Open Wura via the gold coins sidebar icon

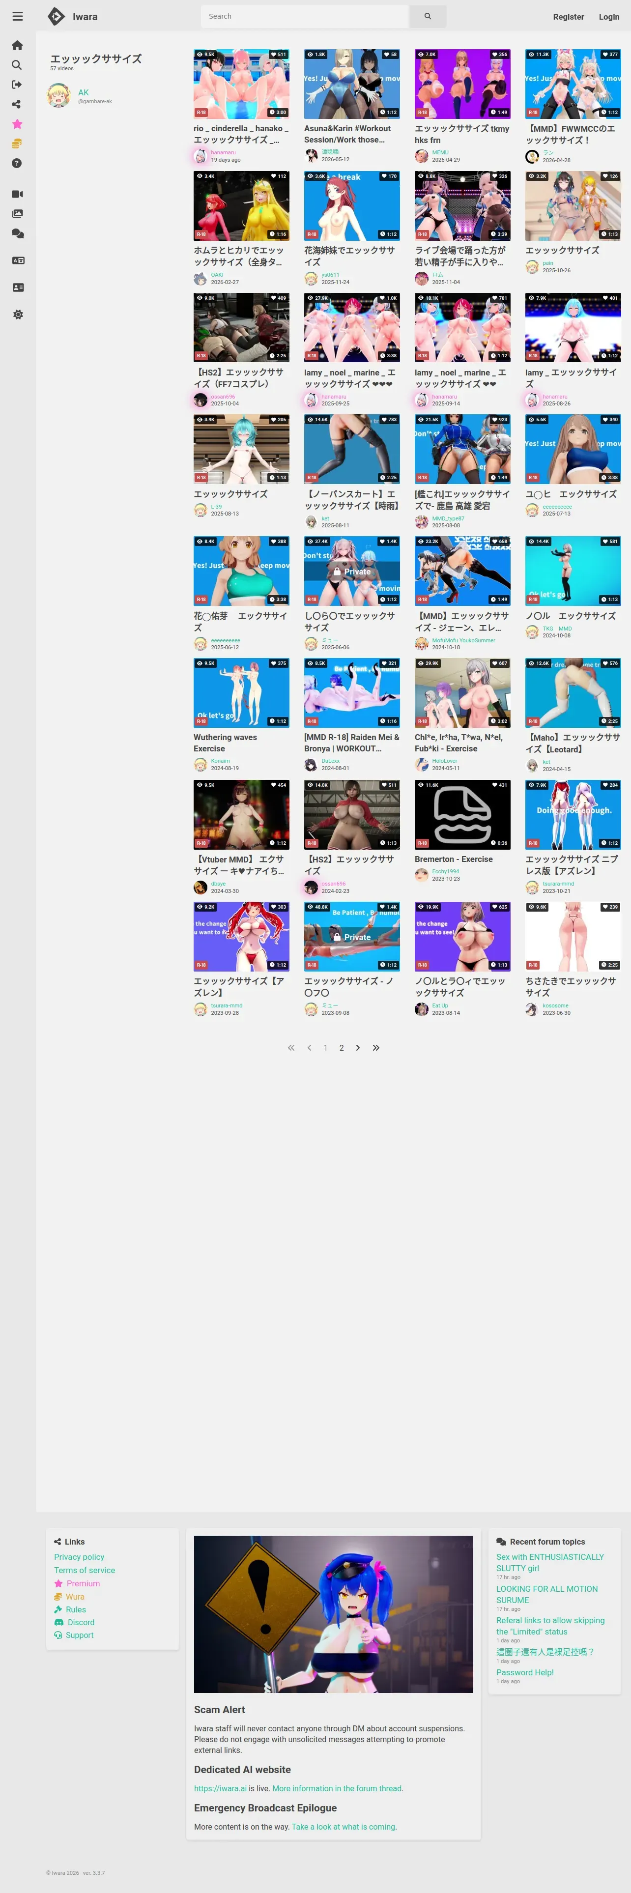(18, 143)
